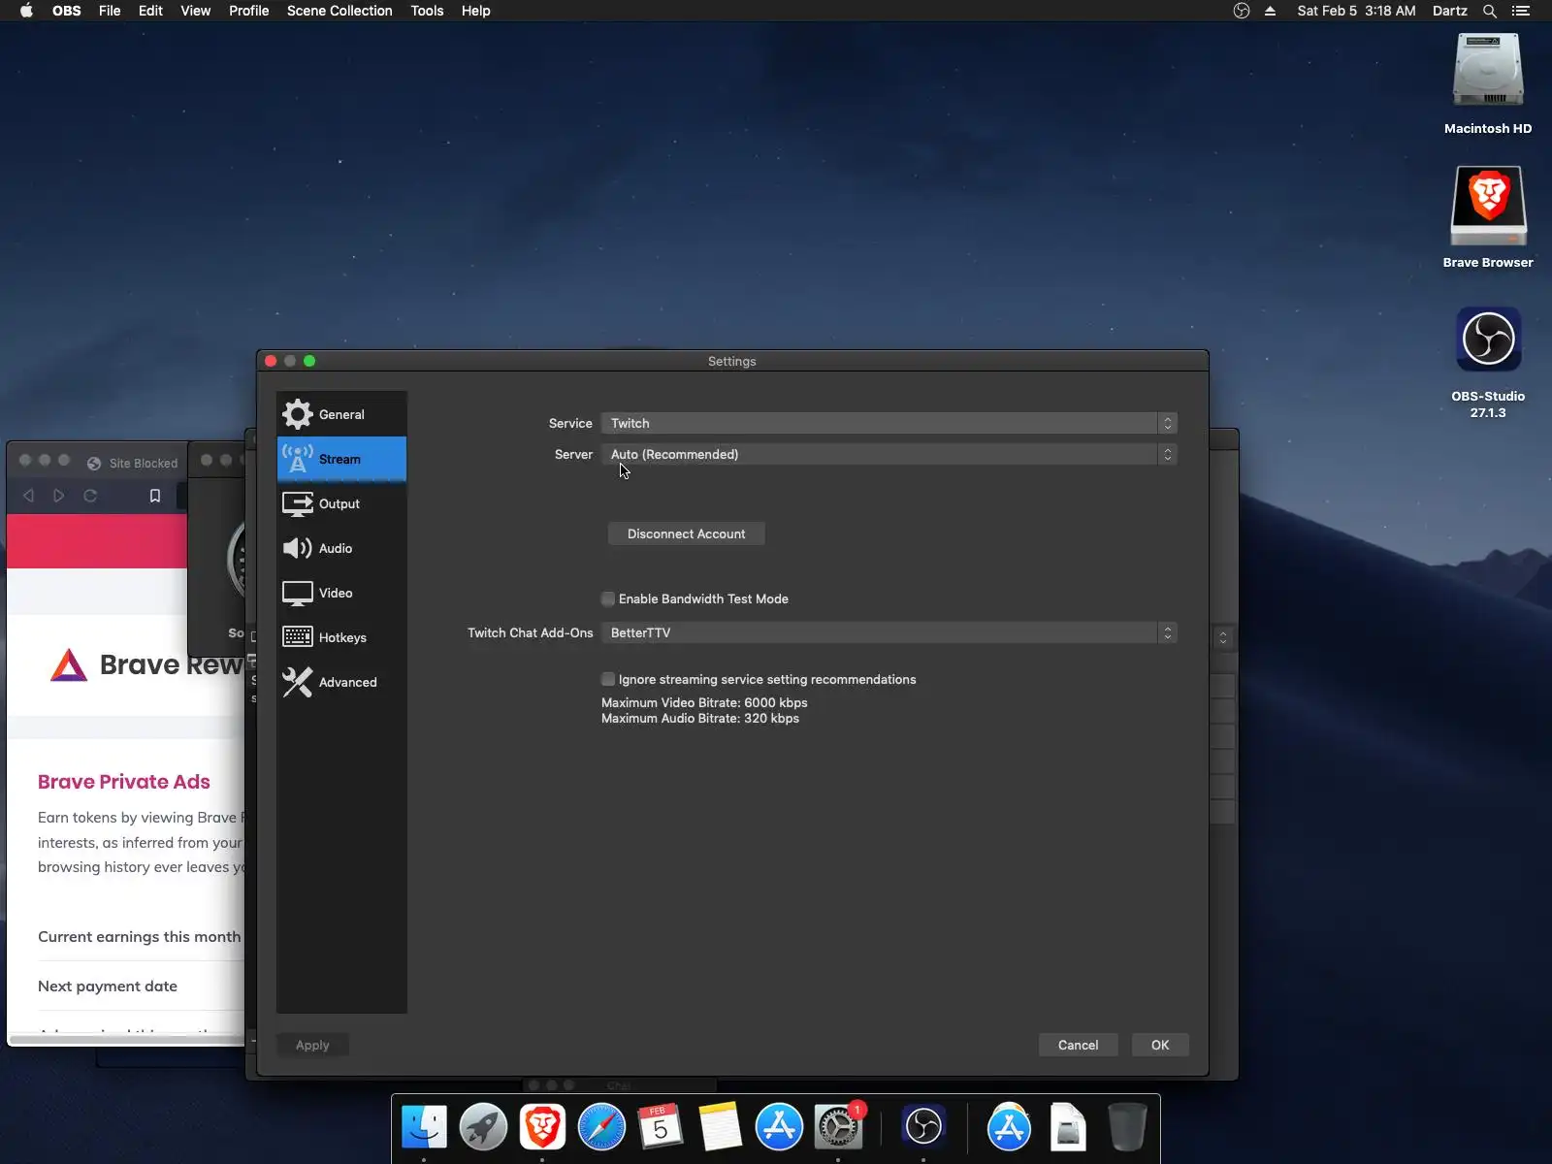Click the Apple menu logo
Viewport: 1552px width, 1164px height.
tap(26, 11)
